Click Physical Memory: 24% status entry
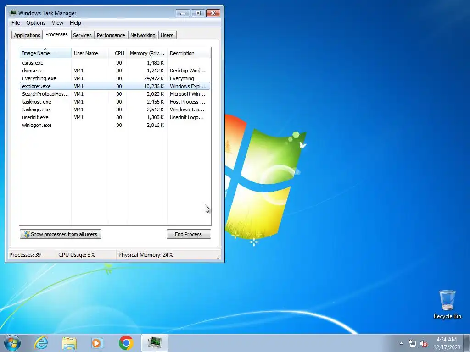This screenshot has height=352, width=470. (145, 255)
